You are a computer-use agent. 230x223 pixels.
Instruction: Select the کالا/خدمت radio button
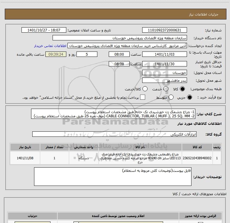(x=145, y=89)
